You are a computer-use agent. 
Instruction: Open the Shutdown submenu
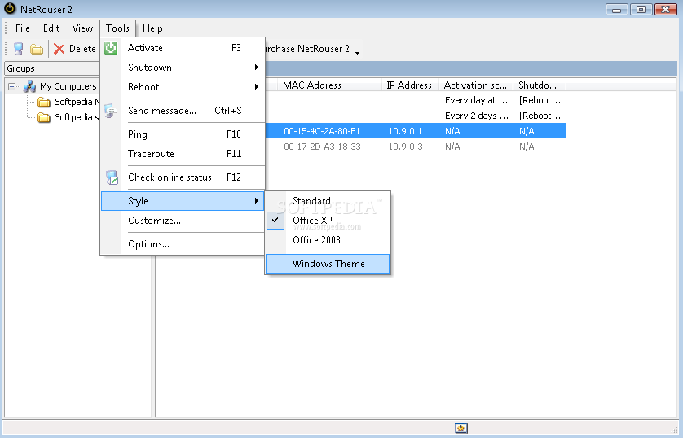point(183,68)
